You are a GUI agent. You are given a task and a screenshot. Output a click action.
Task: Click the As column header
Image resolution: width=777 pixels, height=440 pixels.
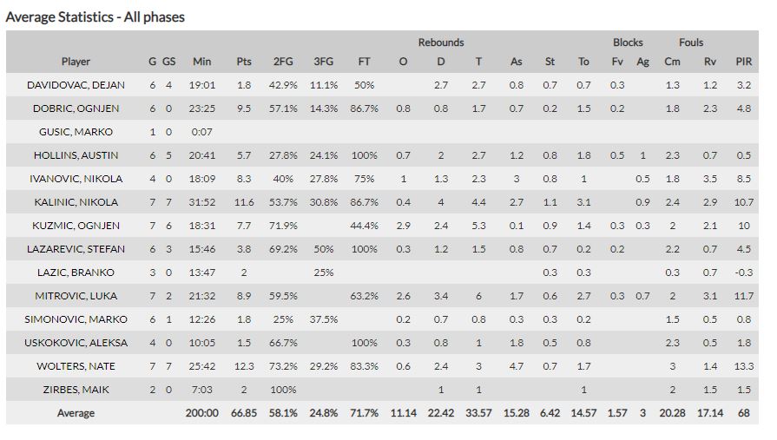tap(517, 62)
